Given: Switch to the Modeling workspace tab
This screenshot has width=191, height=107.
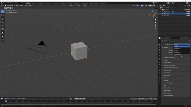Looking at the screenshot, I should click(x=34, y=3).
